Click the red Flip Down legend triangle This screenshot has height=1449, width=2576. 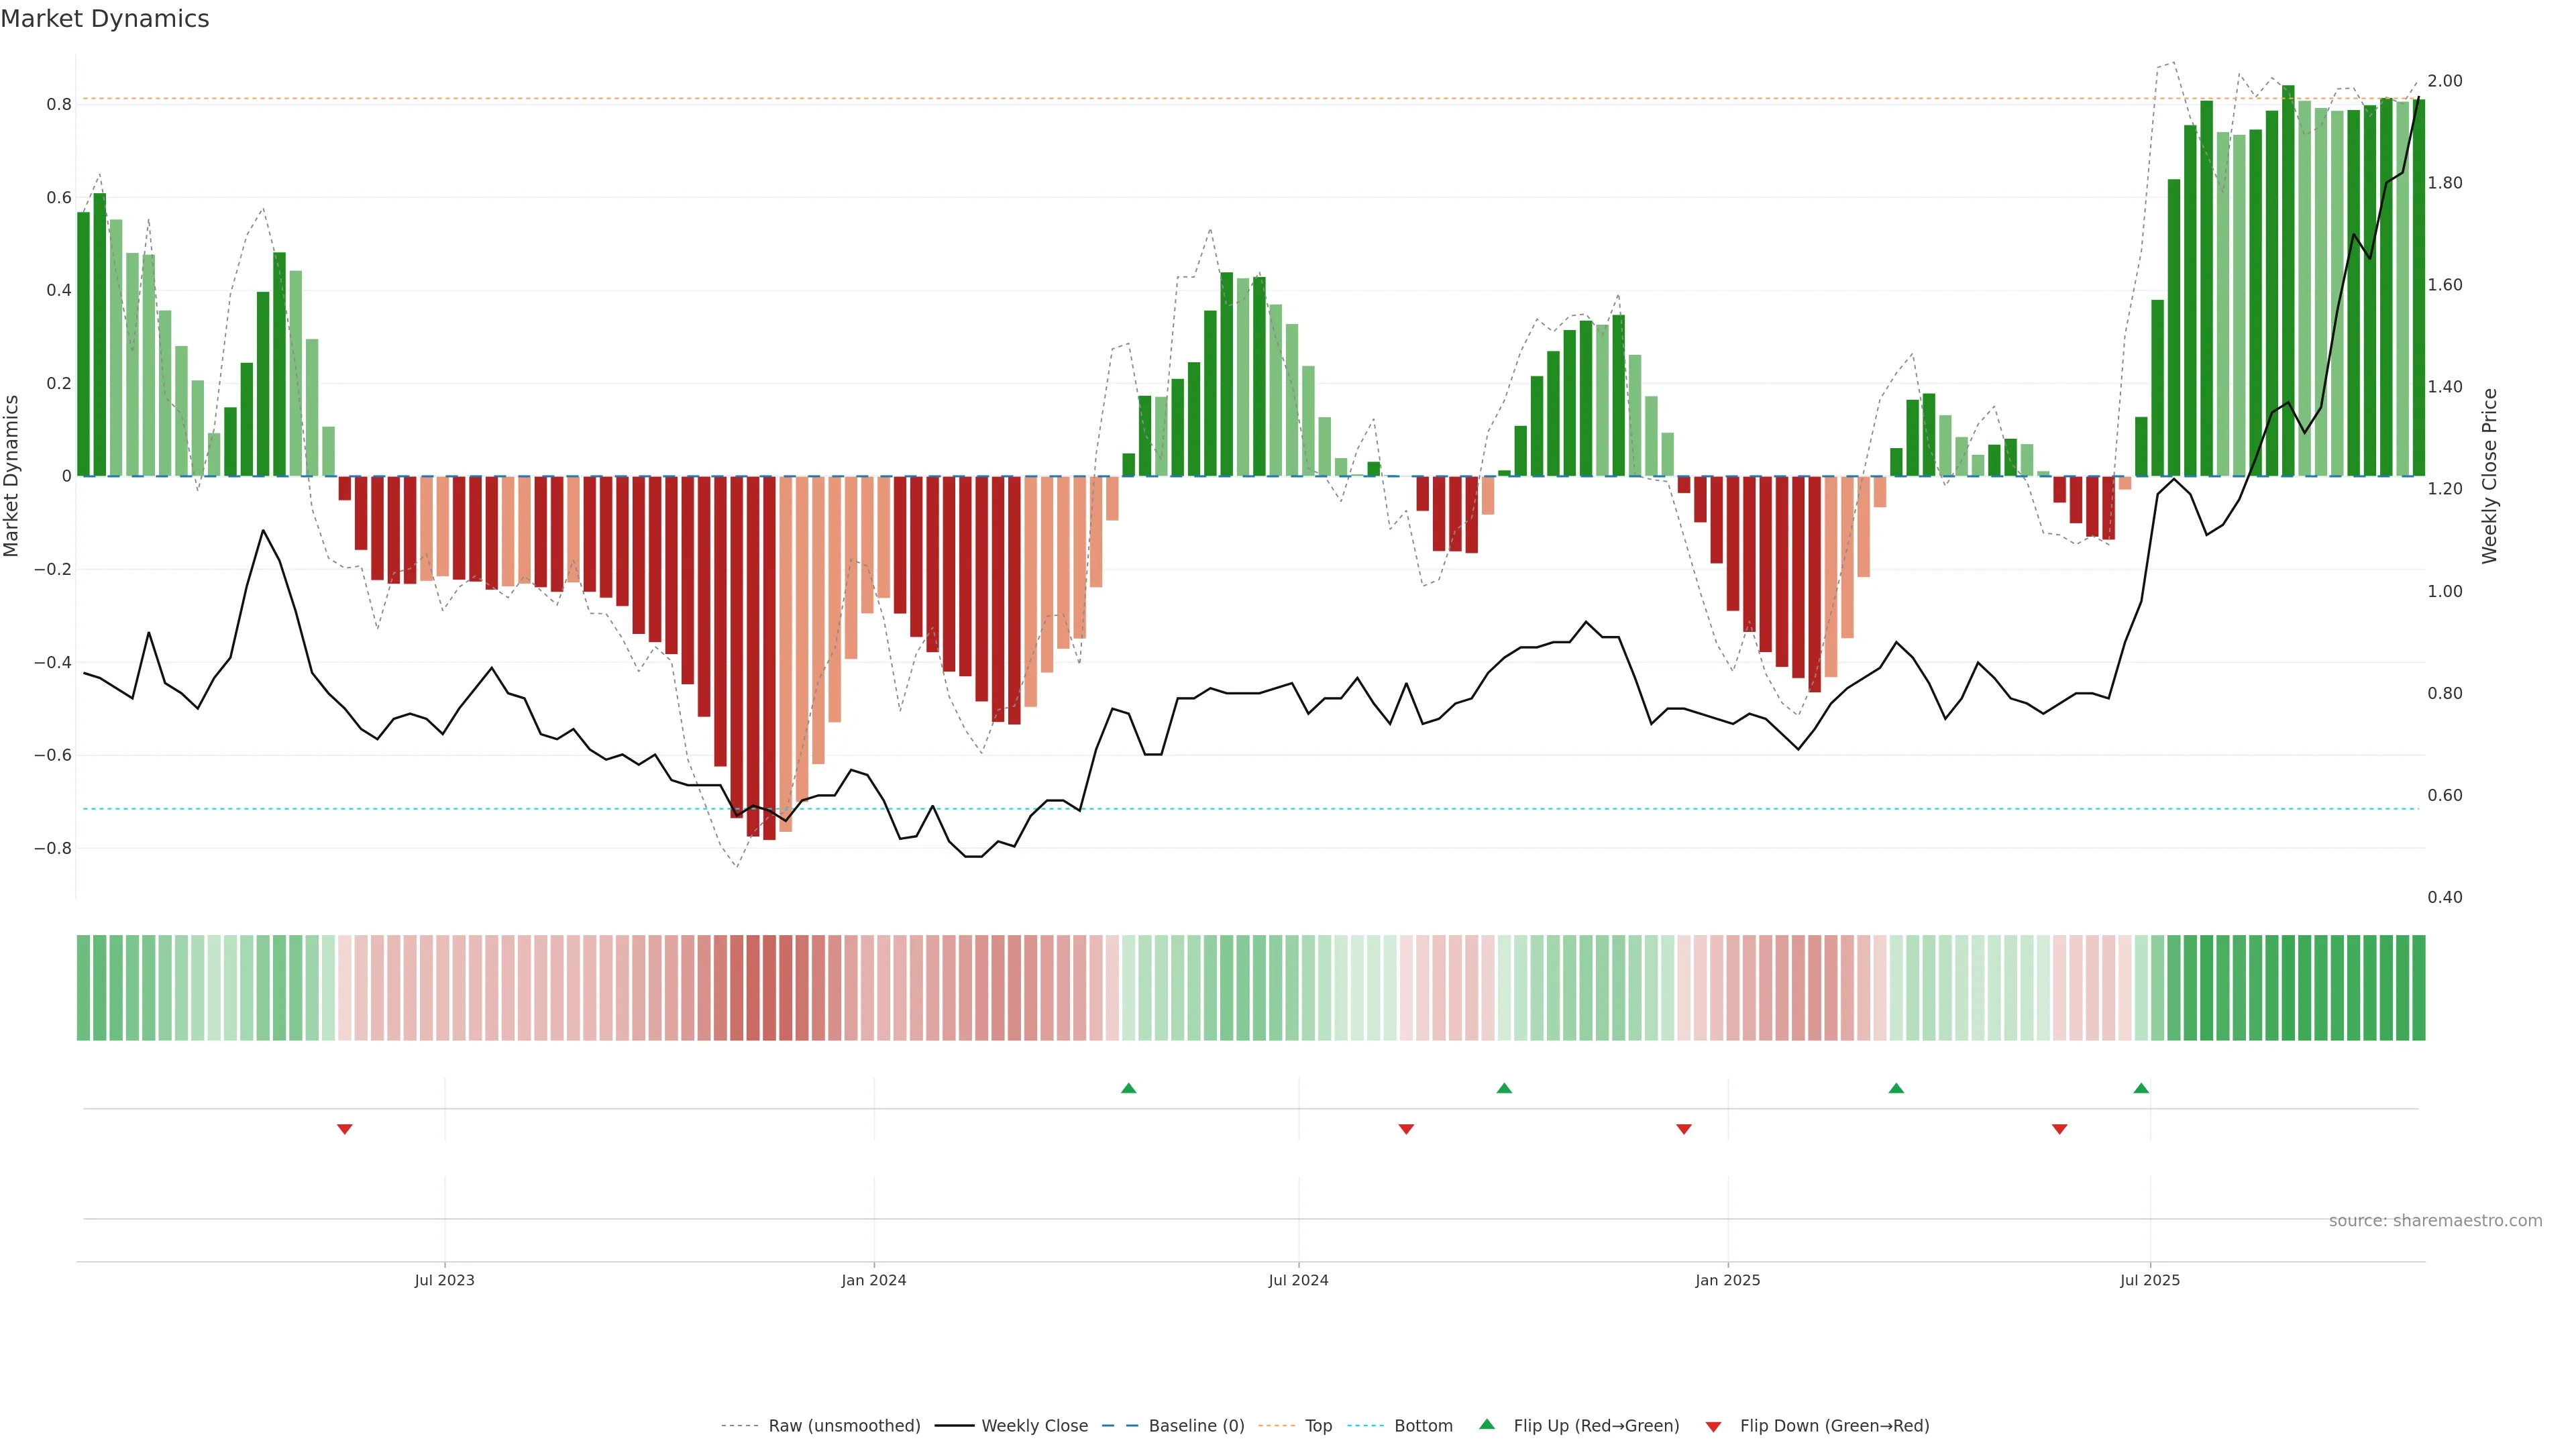click(1713, 1427)
